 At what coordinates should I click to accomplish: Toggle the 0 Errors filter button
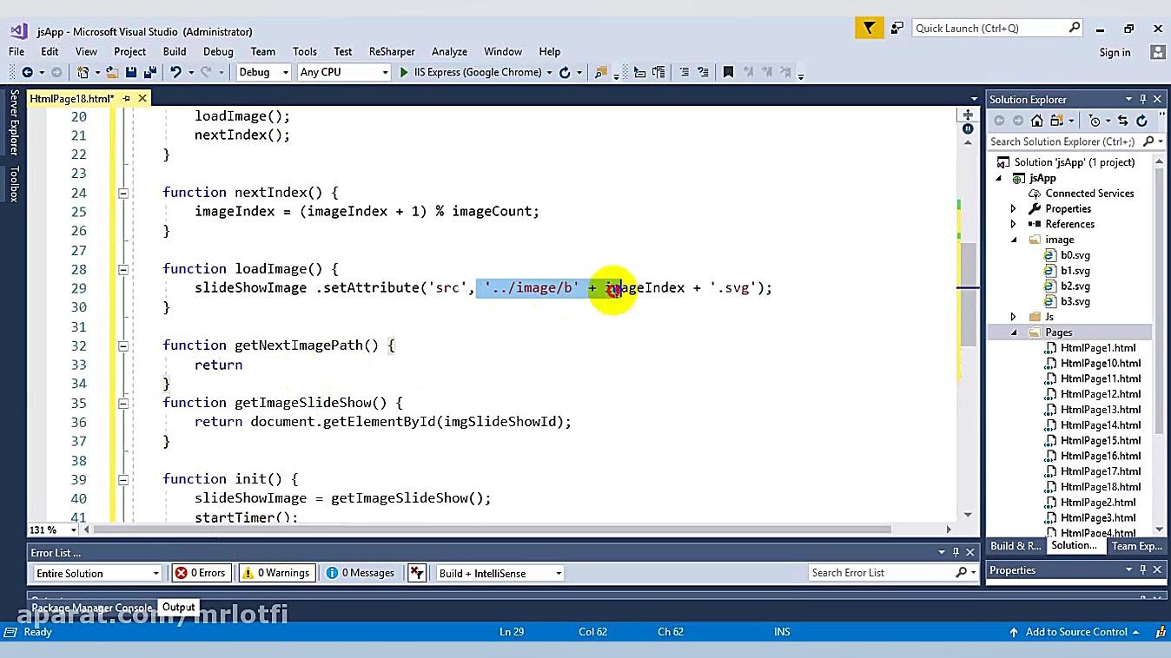[x=201, y=573]
